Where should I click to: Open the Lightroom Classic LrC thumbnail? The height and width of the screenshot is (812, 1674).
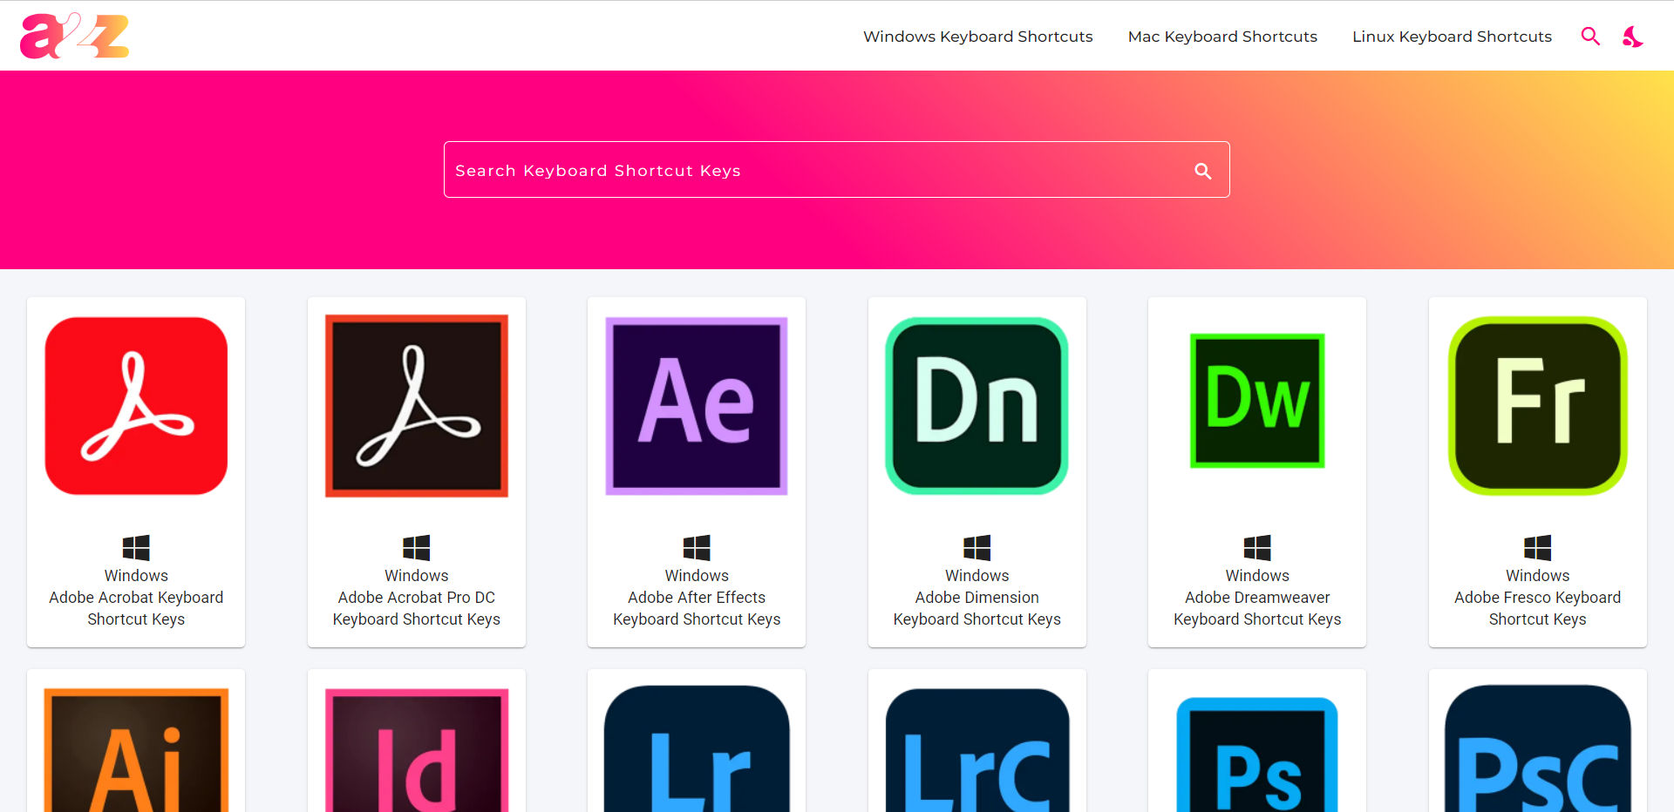976,749
